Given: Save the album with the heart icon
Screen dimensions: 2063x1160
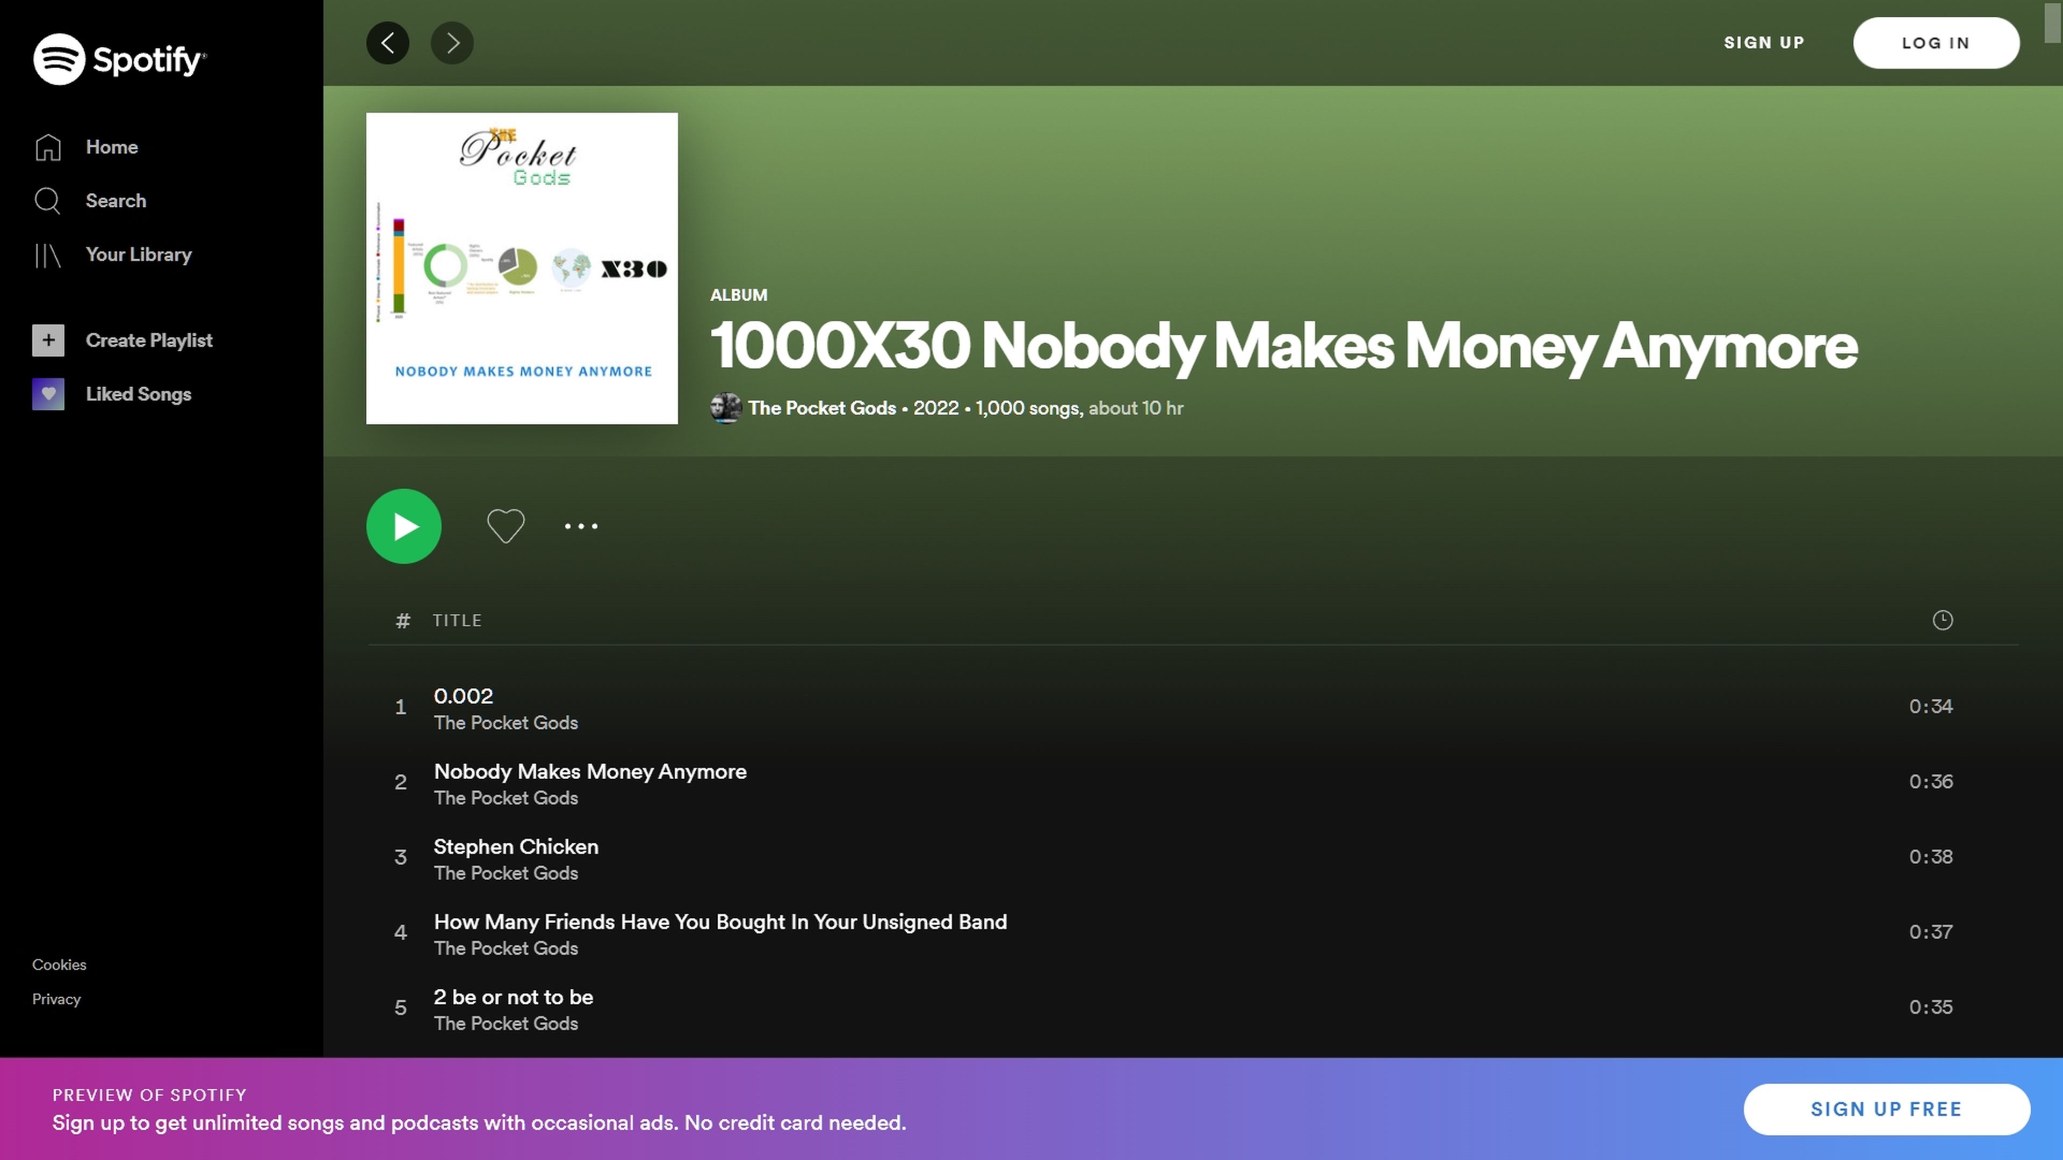Looking at the screenshot, I should coord(506,526).
